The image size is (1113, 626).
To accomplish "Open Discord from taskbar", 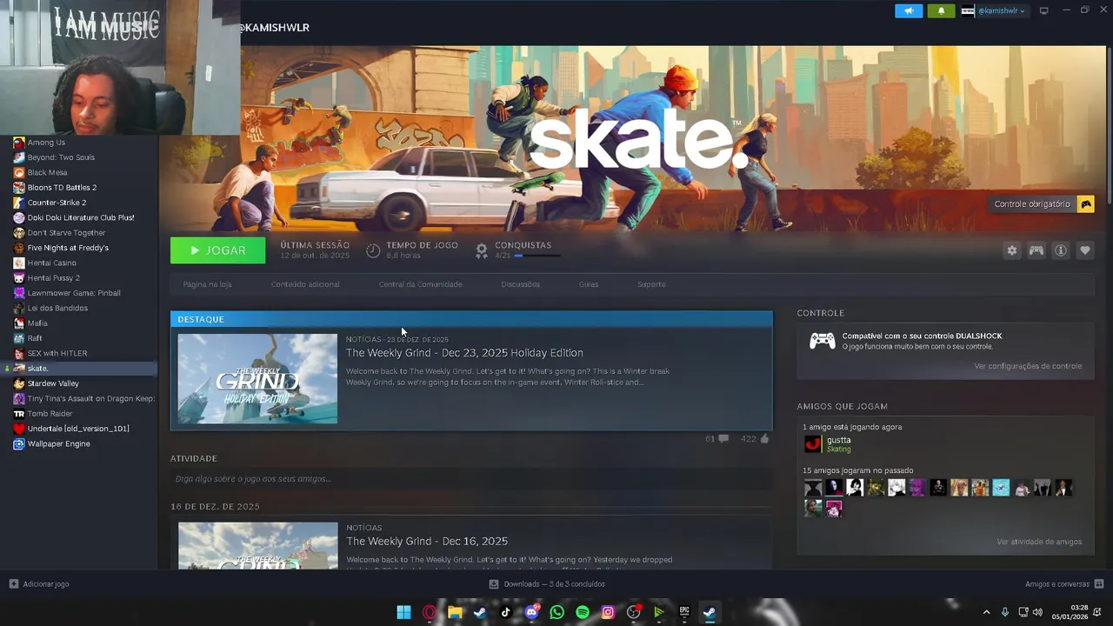I will (531, 612).
